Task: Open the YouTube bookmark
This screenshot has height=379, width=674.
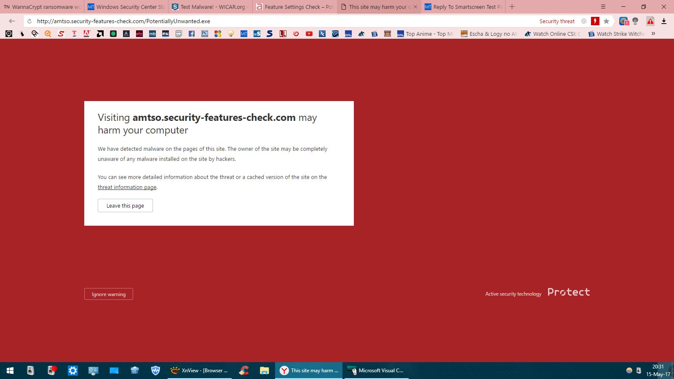Action: pos(309,34)
